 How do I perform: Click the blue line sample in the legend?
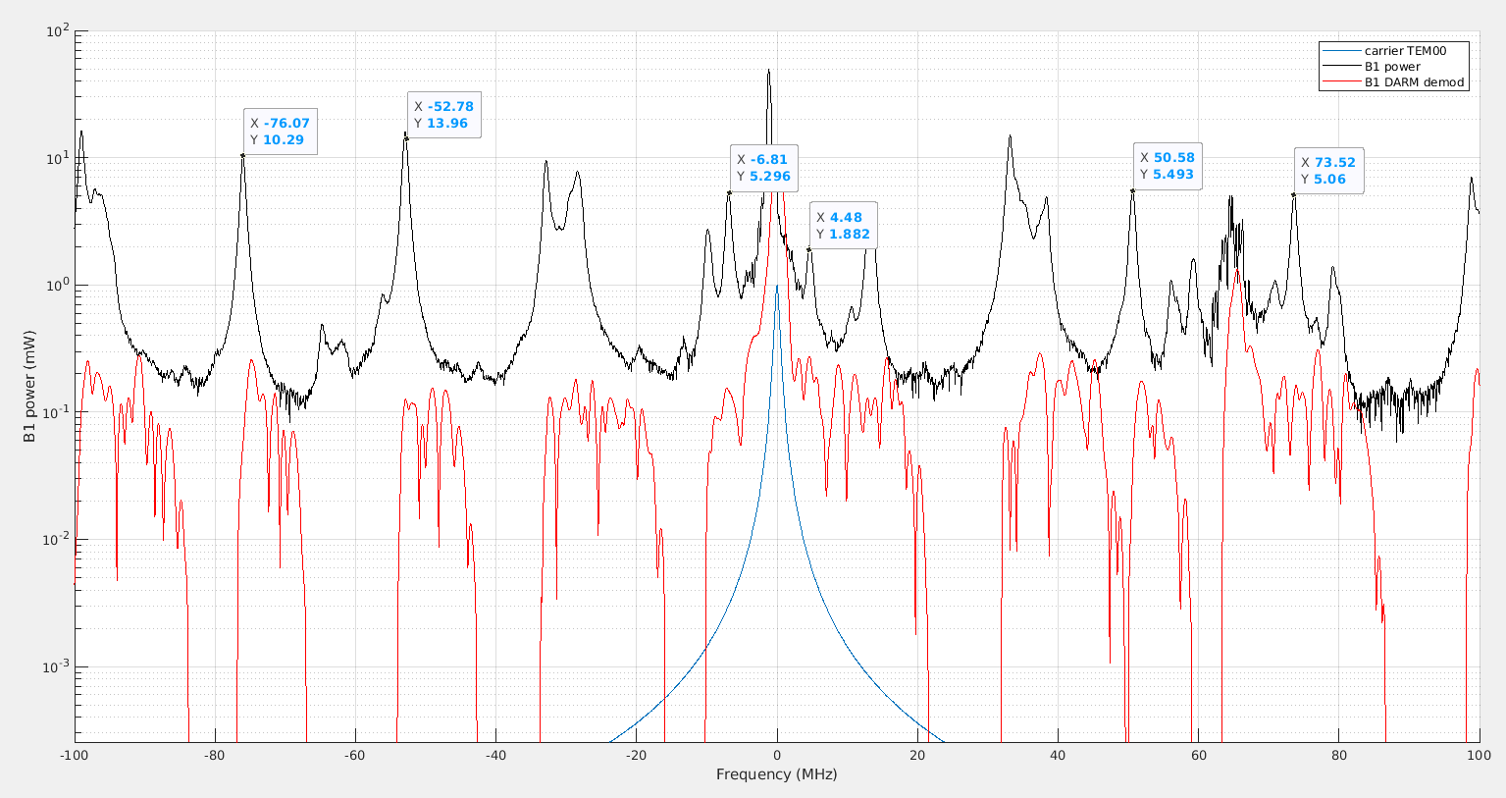point(1340,51)
